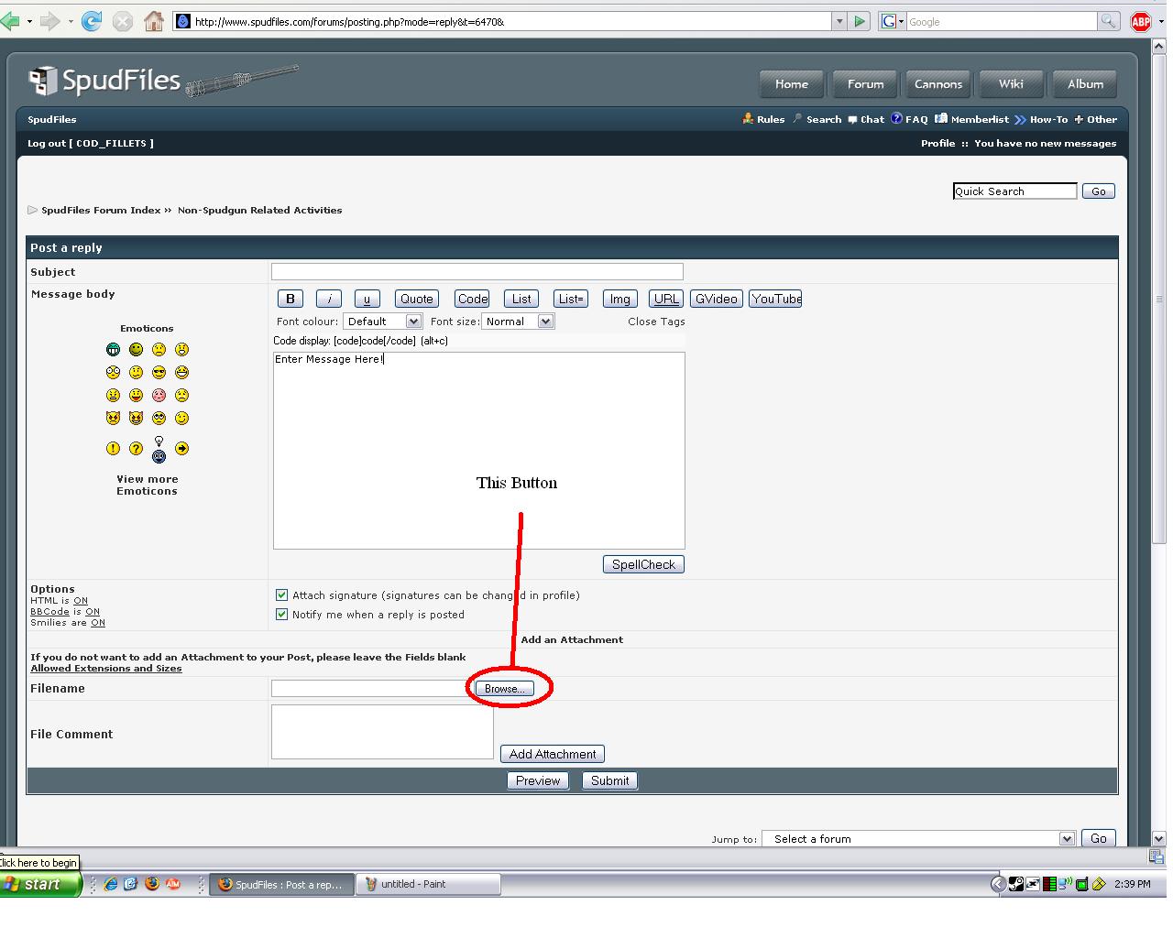Click the browser home icon

pos(154,21)
